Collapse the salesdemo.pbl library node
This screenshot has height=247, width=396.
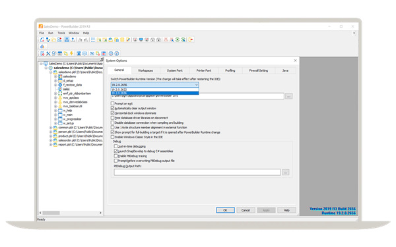coord(51,72)
